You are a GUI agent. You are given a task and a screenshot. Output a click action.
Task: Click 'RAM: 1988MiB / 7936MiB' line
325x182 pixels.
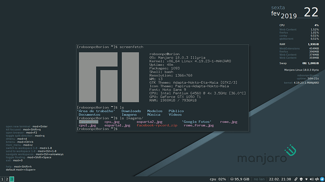coord(173,100)
